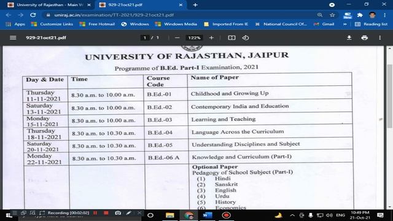Image resolution: width=393 pixels, height=221 pixels.
Task: Reload the current page
Action: (33, 15)
